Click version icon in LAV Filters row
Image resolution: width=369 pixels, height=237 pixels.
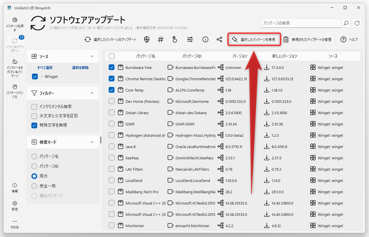220,169
